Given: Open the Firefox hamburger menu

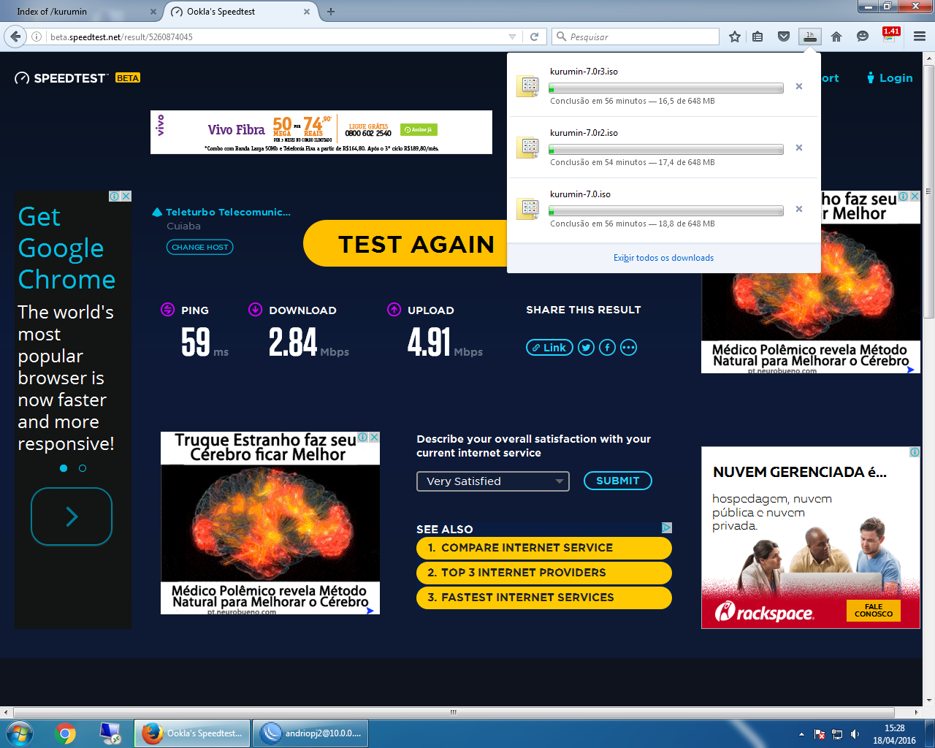Looking at the screenshot, I should pos(920,37).
